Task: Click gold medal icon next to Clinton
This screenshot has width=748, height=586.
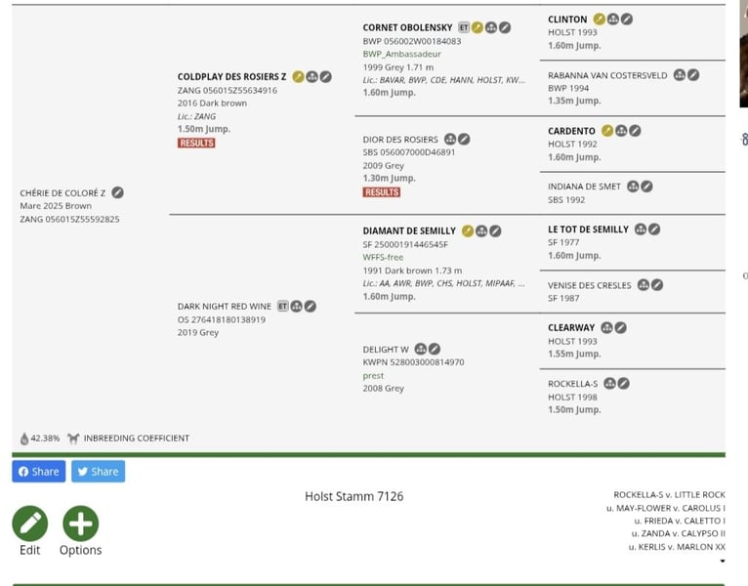Action: tap(599, 19)
